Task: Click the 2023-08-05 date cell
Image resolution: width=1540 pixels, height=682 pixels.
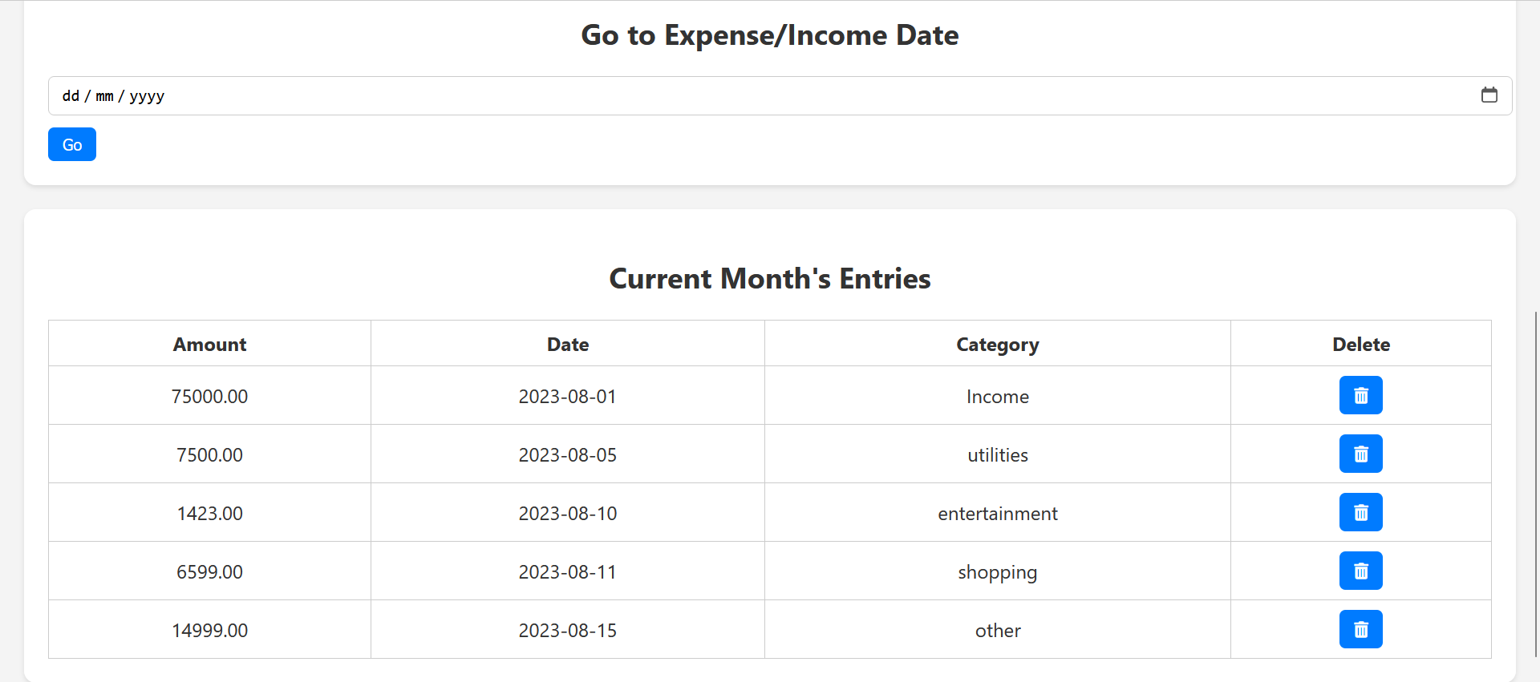Action: tap(568, 455)
